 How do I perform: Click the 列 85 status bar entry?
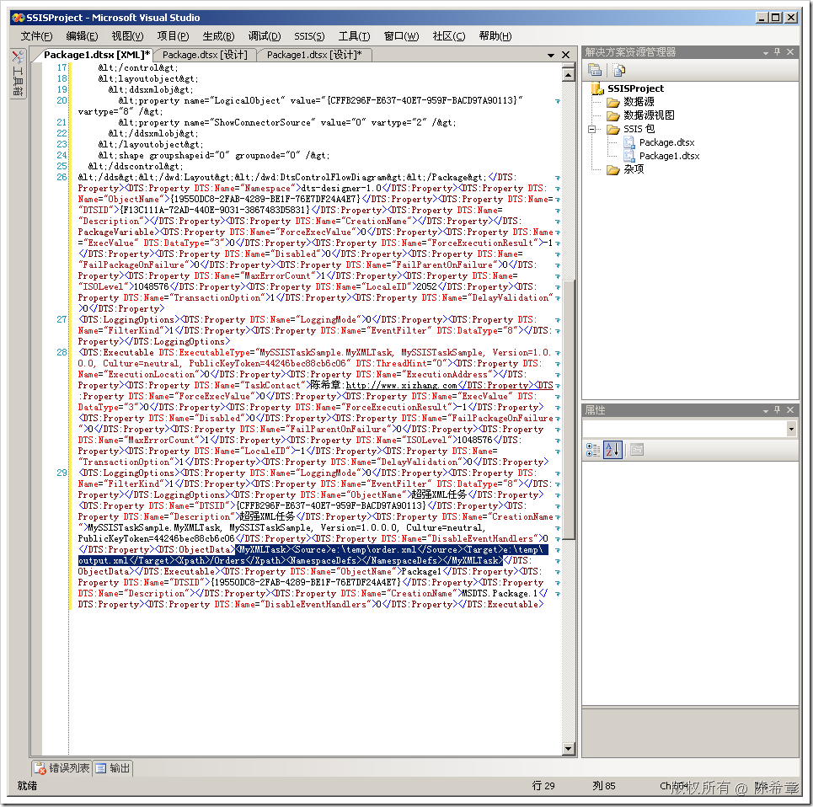coord(603,786)
